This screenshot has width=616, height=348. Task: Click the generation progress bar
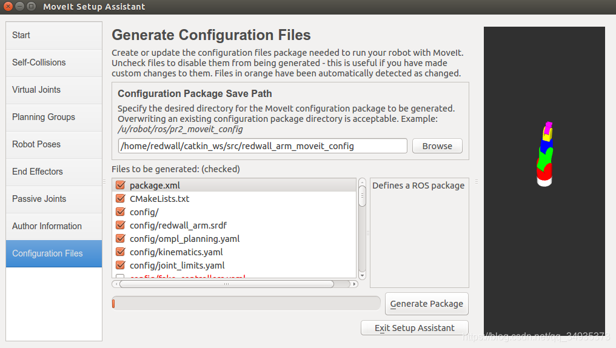tap(246, 304)
